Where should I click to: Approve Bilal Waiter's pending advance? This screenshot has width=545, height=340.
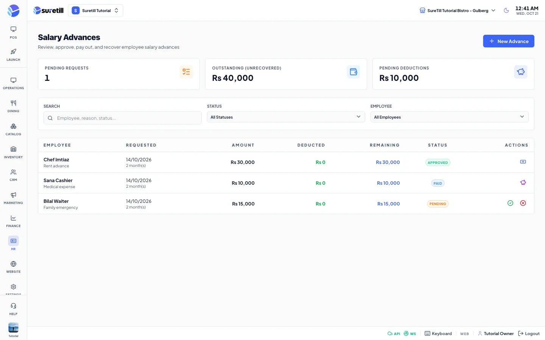(510, 203)
